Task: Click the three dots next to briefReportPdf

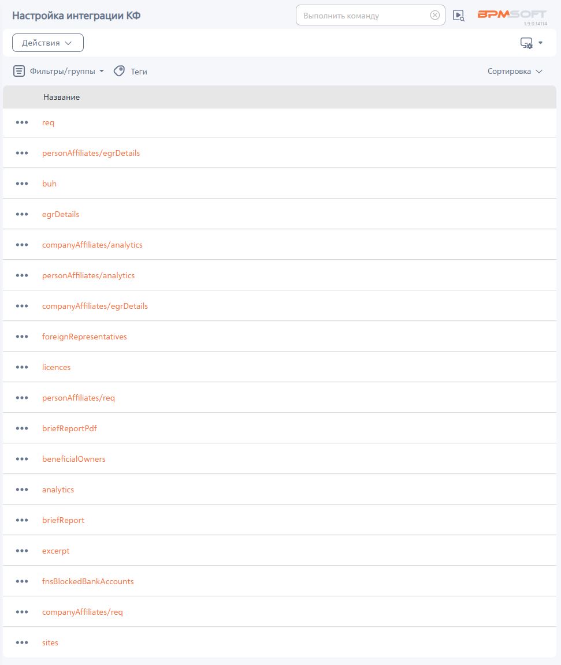Action: [22, 428]
